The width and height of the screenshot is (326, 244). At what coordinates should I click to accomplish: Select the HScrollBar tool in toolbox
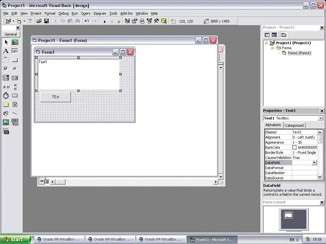[x=6, y=86]
